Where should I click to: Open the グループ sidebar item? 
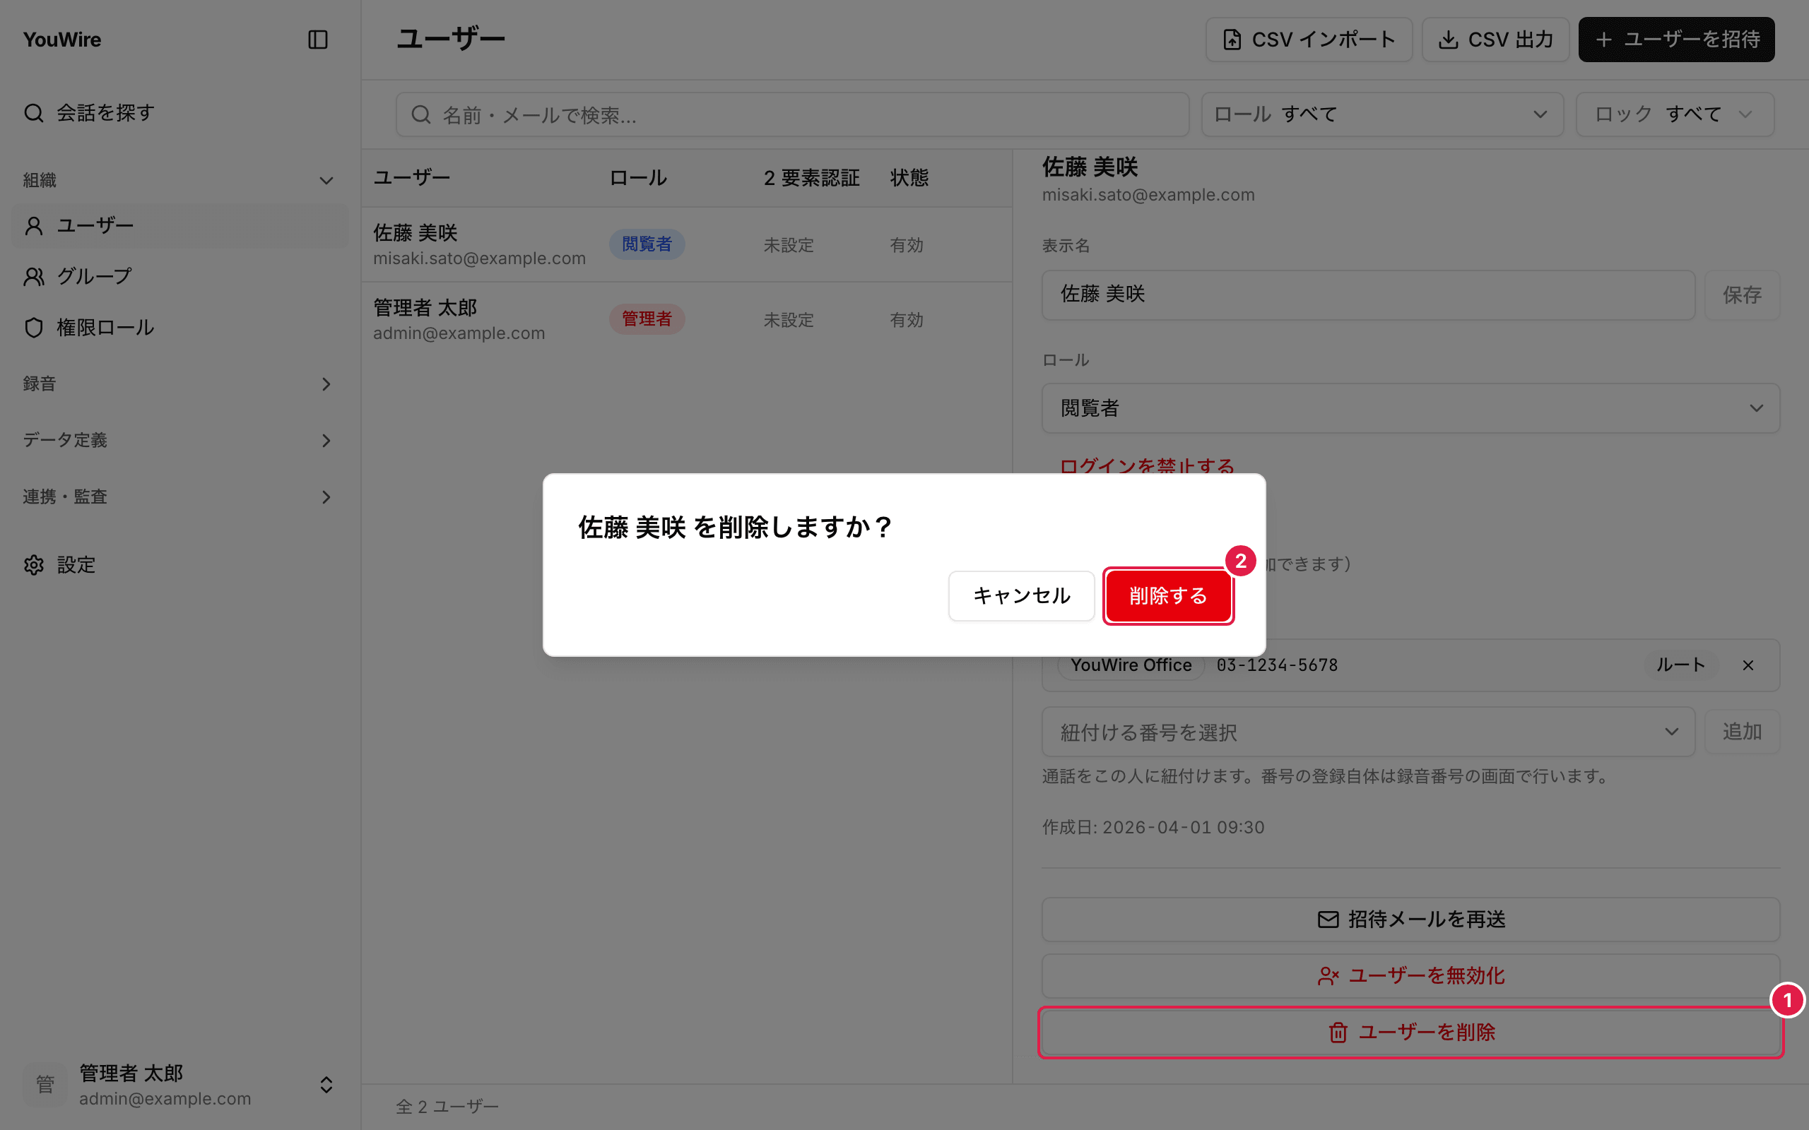pos(180,277)
